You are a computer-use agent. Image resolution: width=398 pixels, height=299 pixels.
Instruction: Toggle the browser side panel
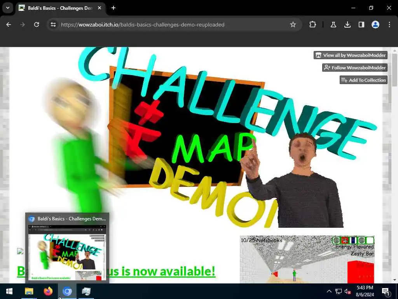pos(361,25)
